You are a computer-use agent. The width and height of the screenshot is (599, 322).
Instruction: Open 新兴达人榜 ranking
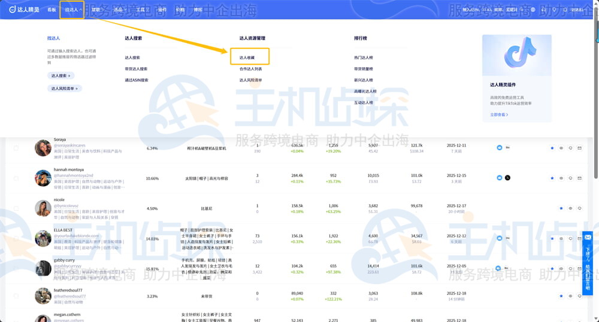click(x=364, y=80)
